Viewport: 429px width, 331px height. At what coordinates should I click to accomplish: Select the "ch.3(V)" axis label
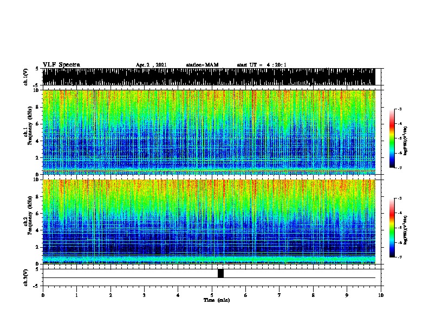pos(25,277)
